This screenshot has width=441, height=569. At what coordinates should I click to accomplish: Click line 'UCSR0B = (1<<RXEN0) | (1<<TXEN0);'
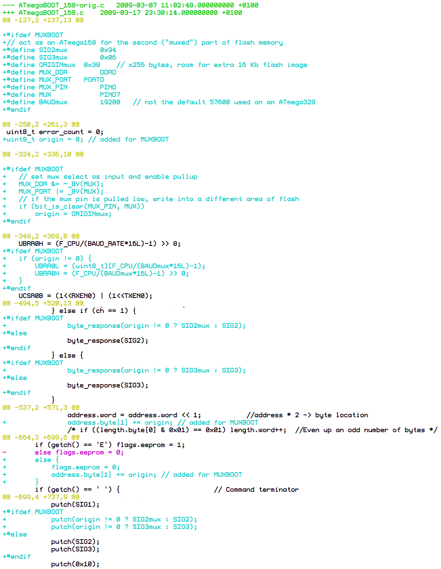[x=85, y=296]
